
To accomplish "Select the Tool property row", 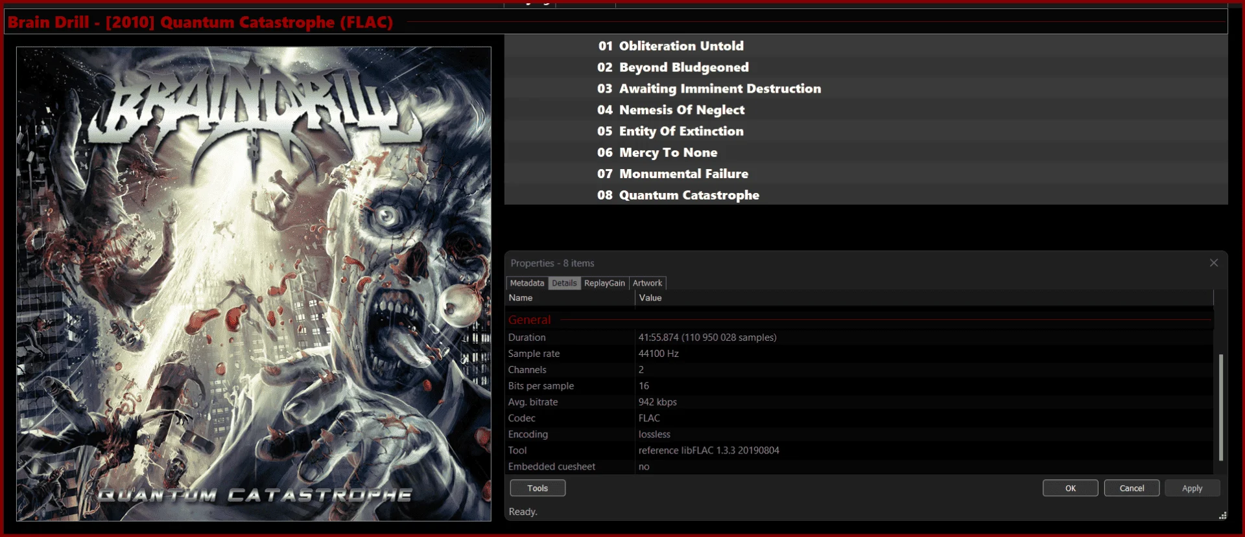I will (x=859, y=451).
